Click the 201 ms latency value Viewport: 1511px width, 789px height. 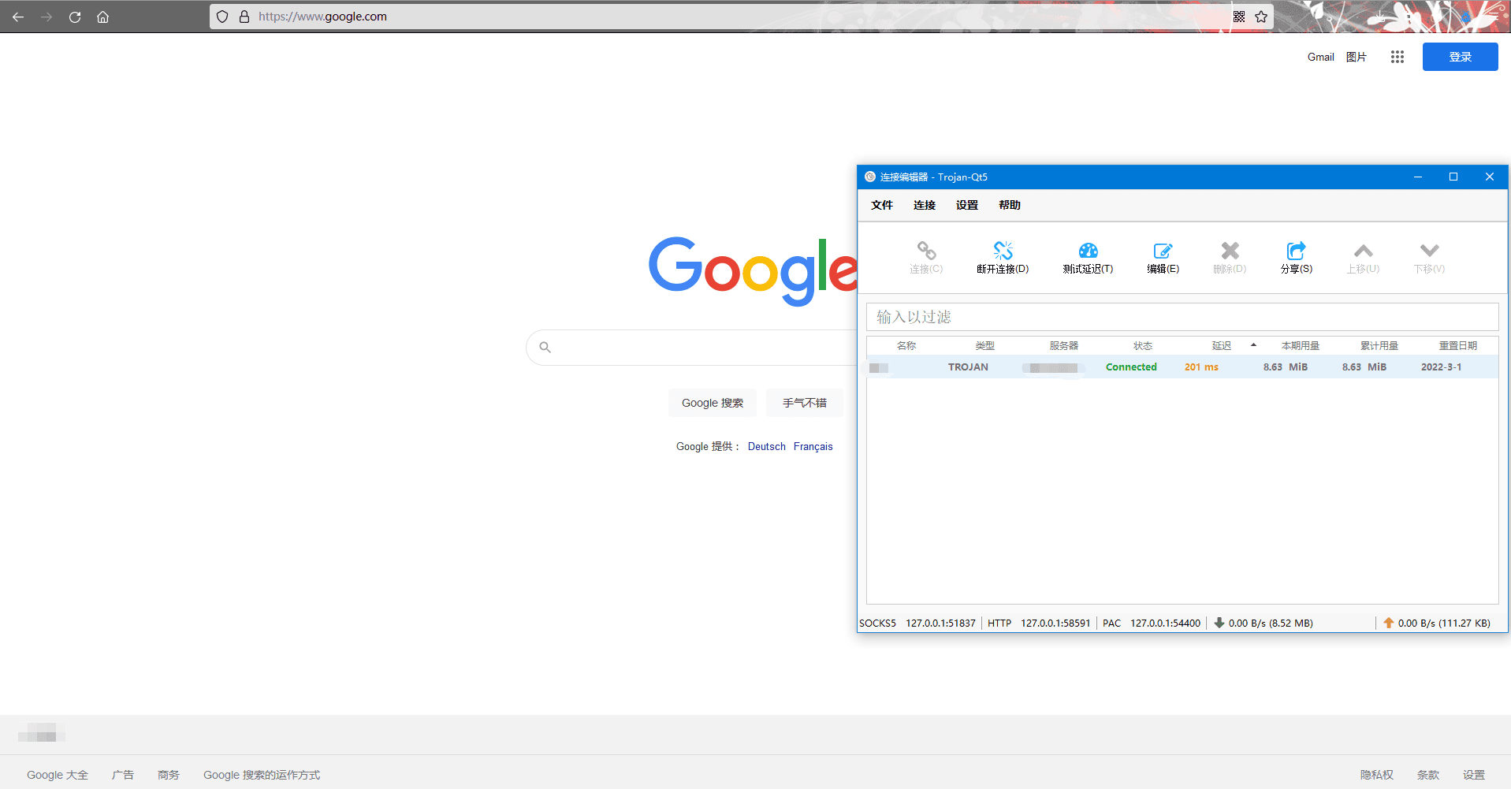click(1201, 367)
